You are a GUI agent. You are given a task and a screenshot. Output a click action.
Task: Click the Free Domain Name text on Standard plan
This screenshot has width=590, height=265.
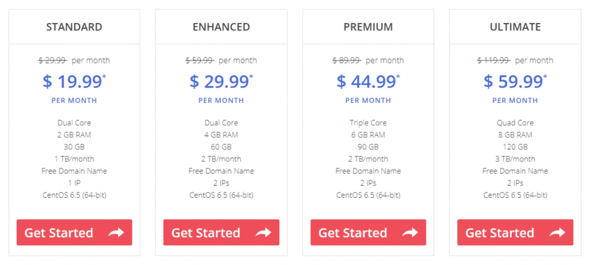click(74, 171)
